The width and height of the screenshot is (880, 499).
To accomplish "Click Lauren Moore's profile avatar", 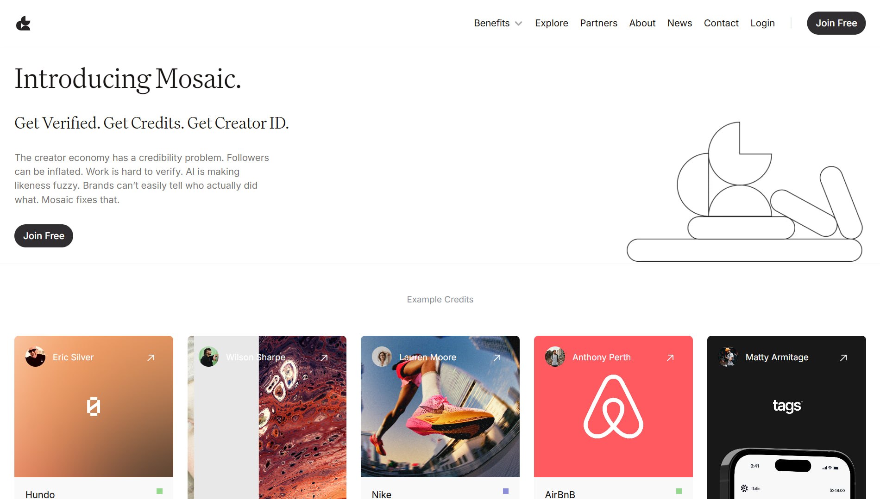I will [x=382, y=357].
